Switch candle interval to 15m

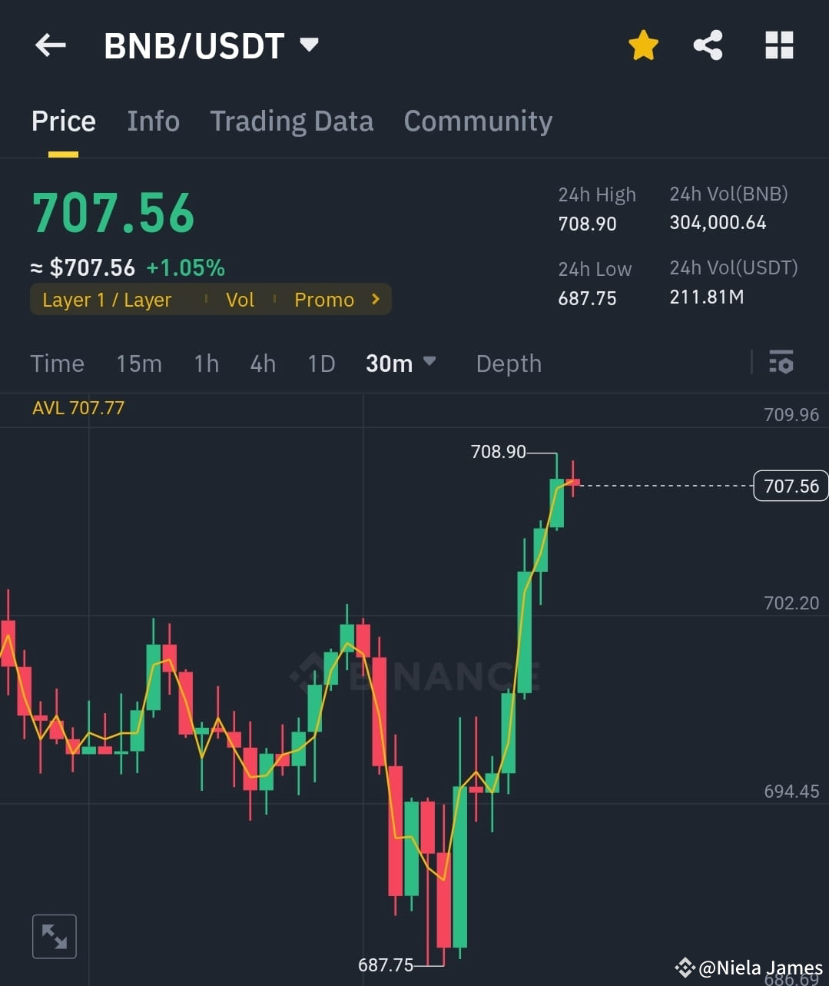[x=139, y=364]
